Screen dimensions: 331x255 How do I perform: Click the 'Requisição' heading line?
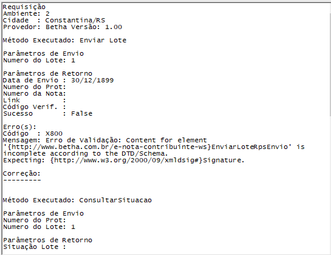point(24,7)
